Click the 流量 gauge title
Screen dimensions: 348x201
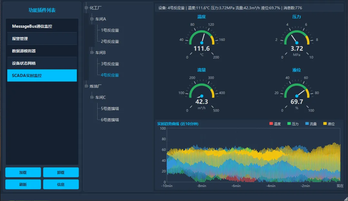201,70
